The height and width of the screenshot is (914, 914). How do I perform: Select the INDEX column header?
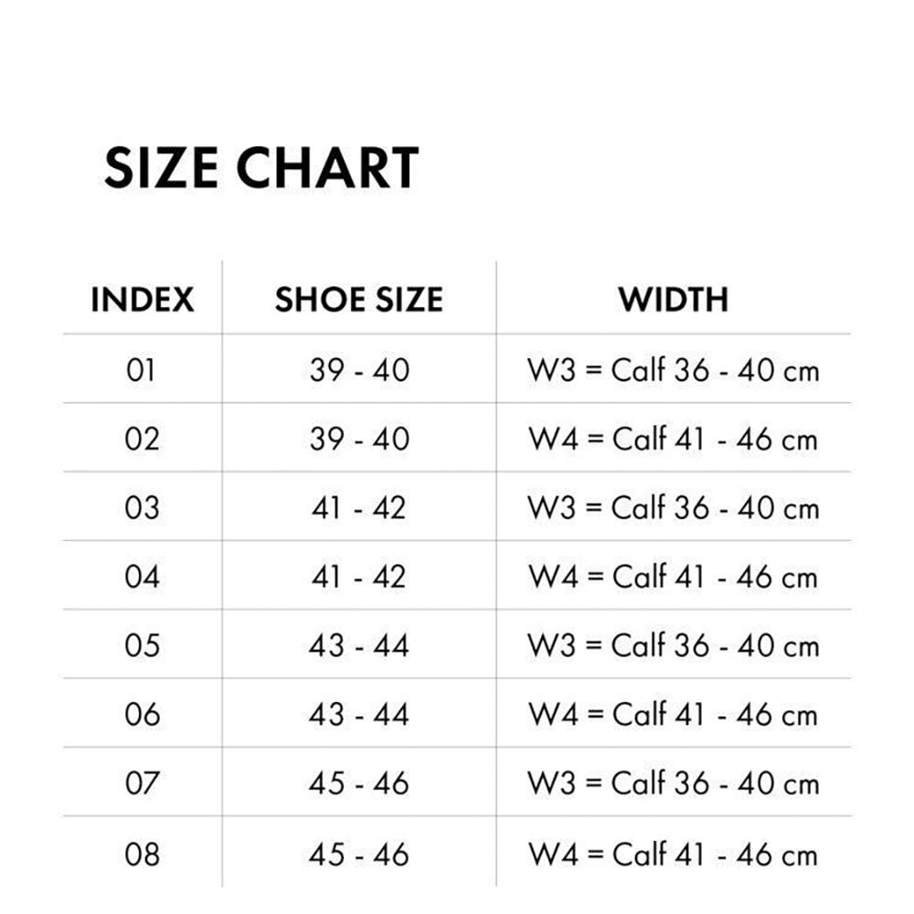coord(143,300)
